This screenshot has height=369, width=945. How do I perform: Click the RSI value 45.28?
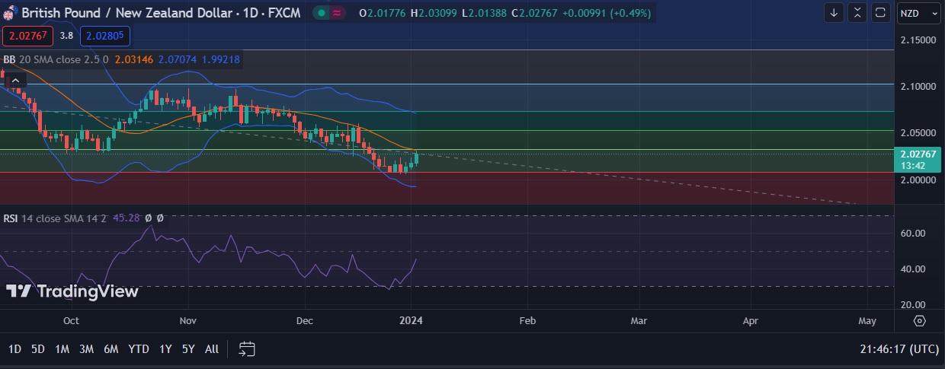(x=125, y=218)
